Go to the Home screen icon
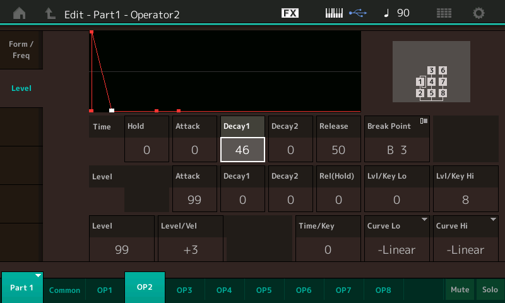 click(x=20, y=13)
